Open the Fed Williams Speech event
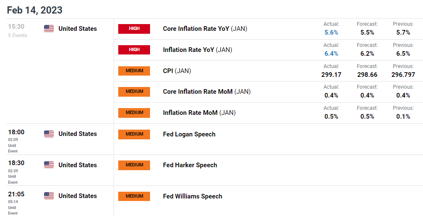 192,196
